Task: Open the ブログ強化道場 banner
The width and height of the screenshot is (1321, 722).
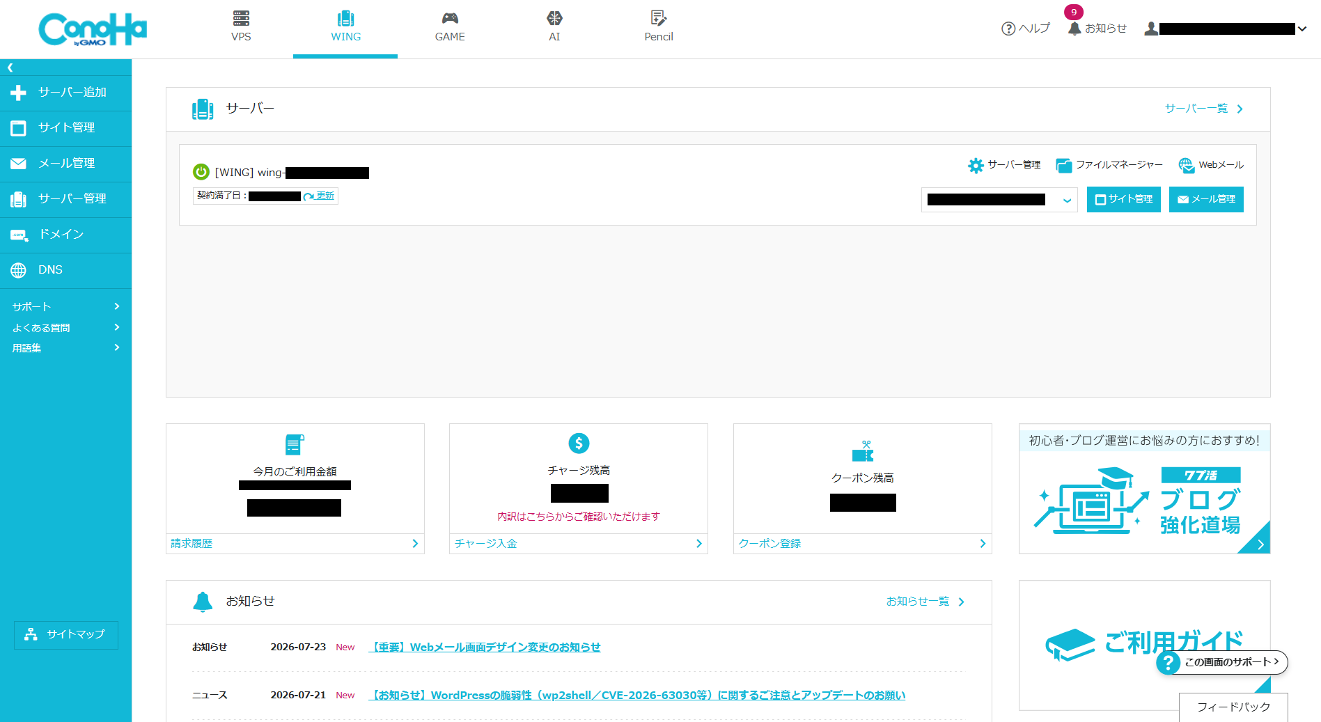Action: pos(1145,489)
